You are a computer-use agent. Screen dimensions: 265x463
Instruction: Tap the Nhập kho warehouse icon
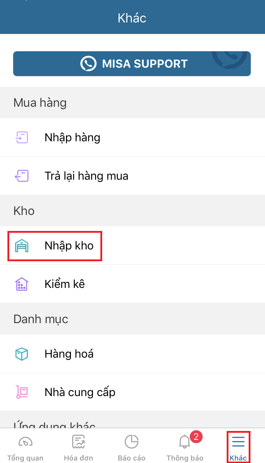[22, 246]
